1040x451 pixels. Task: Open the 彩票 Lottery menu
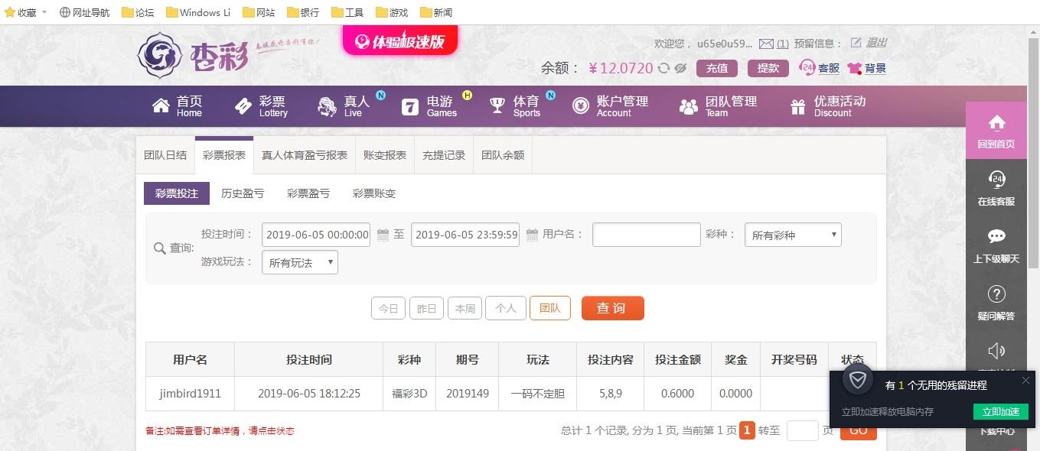click(261, 106)
